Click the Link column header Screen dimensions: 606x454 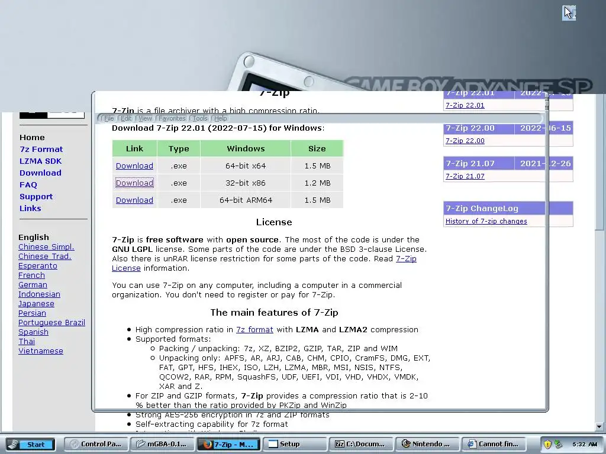(x=134, y=148)
